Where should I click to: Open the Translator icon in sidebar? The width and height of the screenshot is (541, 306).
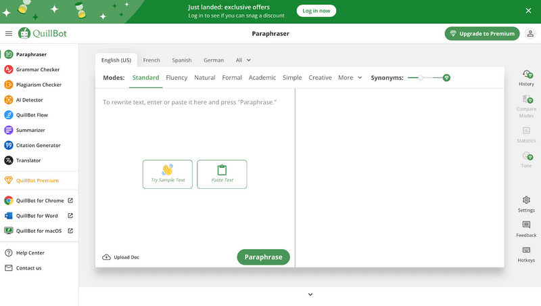9,160
